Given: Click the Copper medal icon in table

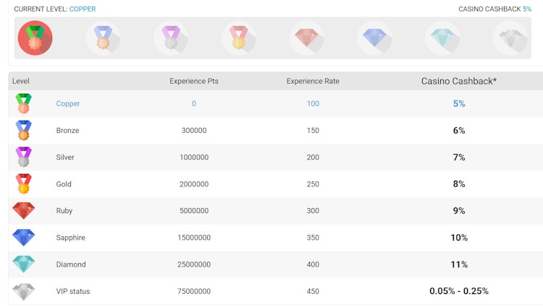Looking at the screenshot, I should [x=24, y=104].
